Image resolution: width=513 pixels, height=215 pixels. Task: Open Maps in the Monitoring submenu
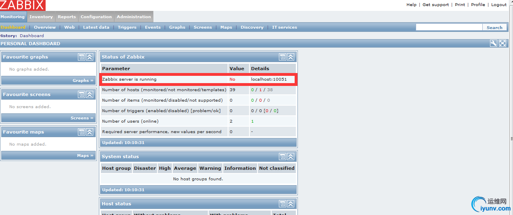tap(226, 27)
